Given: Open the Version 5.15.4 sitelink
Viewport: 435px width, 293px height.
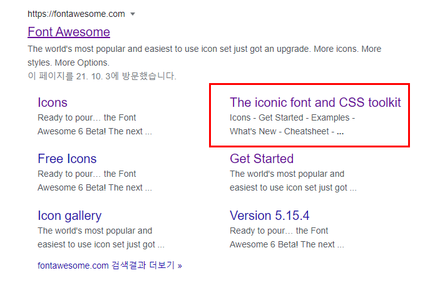Looking at the screenshot, I should [270, 216].
